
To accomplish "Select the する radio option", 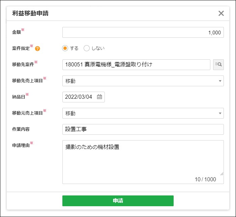I will tap(65, 48).
